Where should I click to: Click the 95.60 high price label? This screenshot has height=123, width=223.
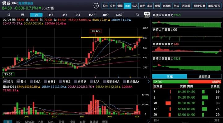point(96,31)
